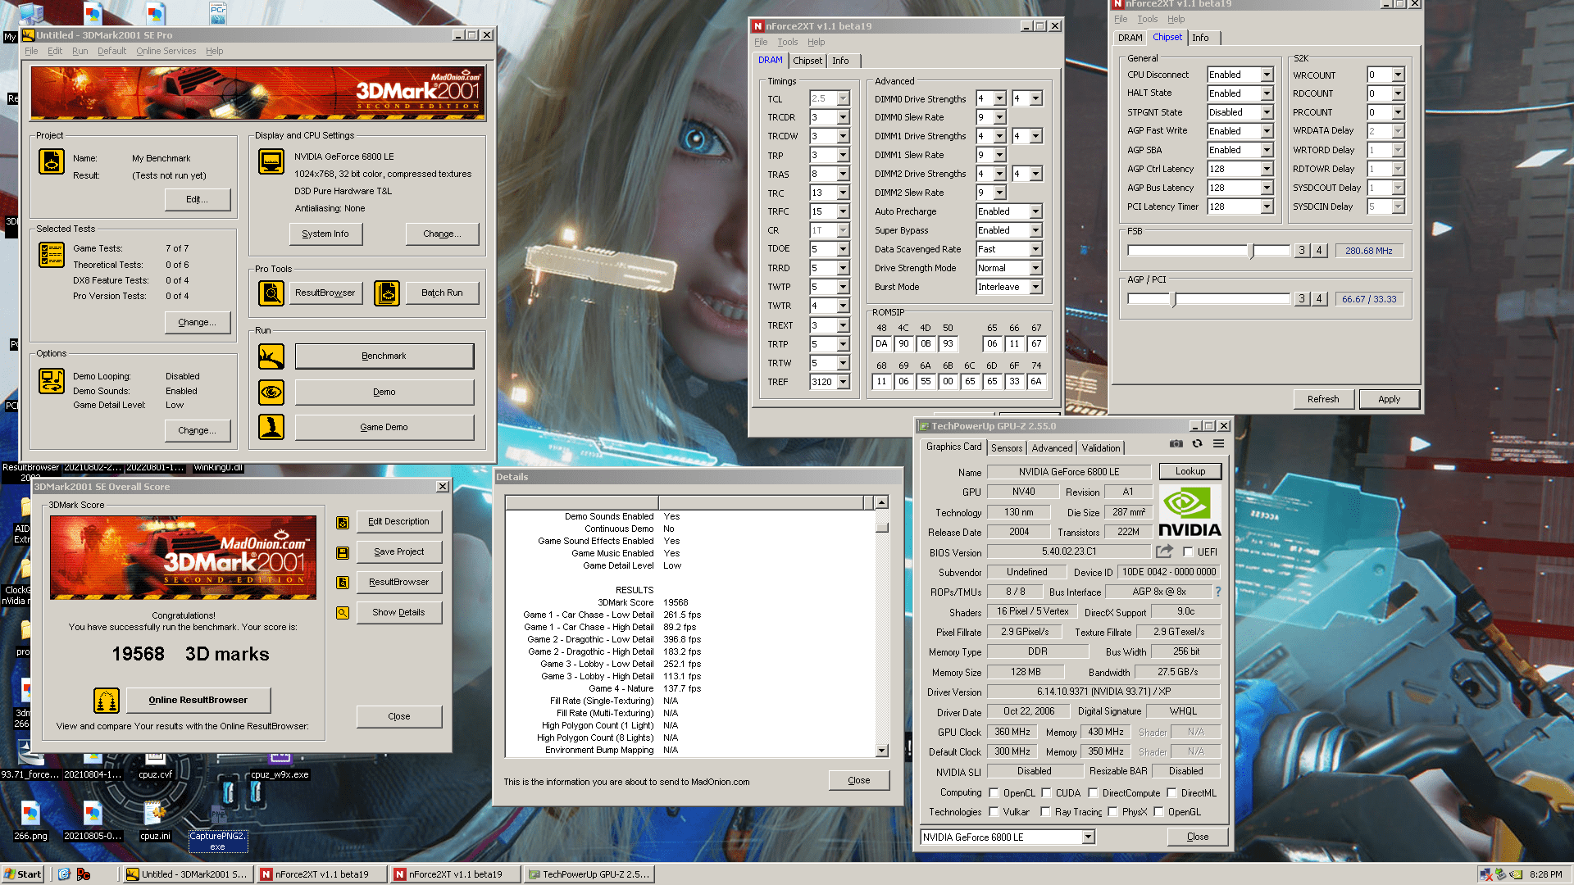The width and height of the screenshot is (1574, 885).
Task: Toggle the DirectCompute checkbox
Action: point(1093,793)
